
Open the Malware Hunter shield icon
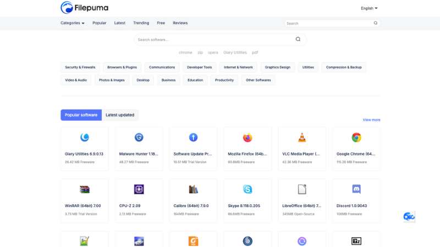click(x=139, y=137)
